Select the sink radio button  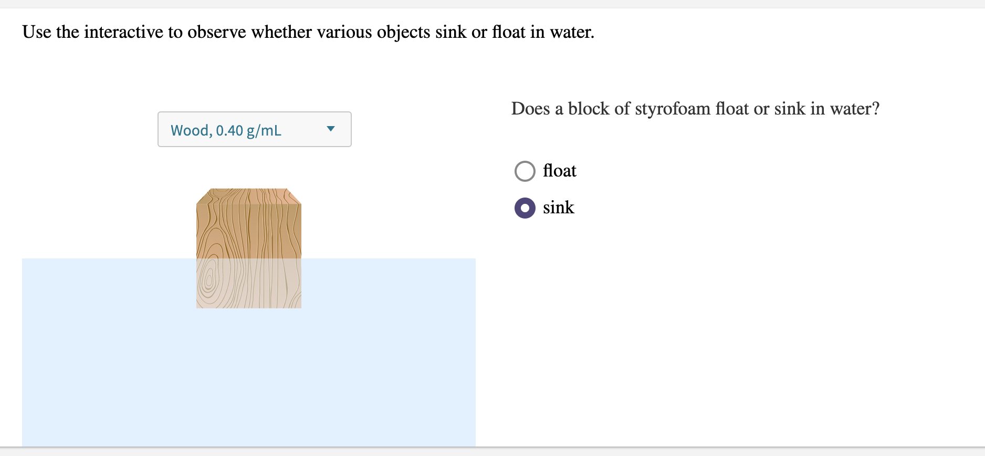(x=525, y=208)
